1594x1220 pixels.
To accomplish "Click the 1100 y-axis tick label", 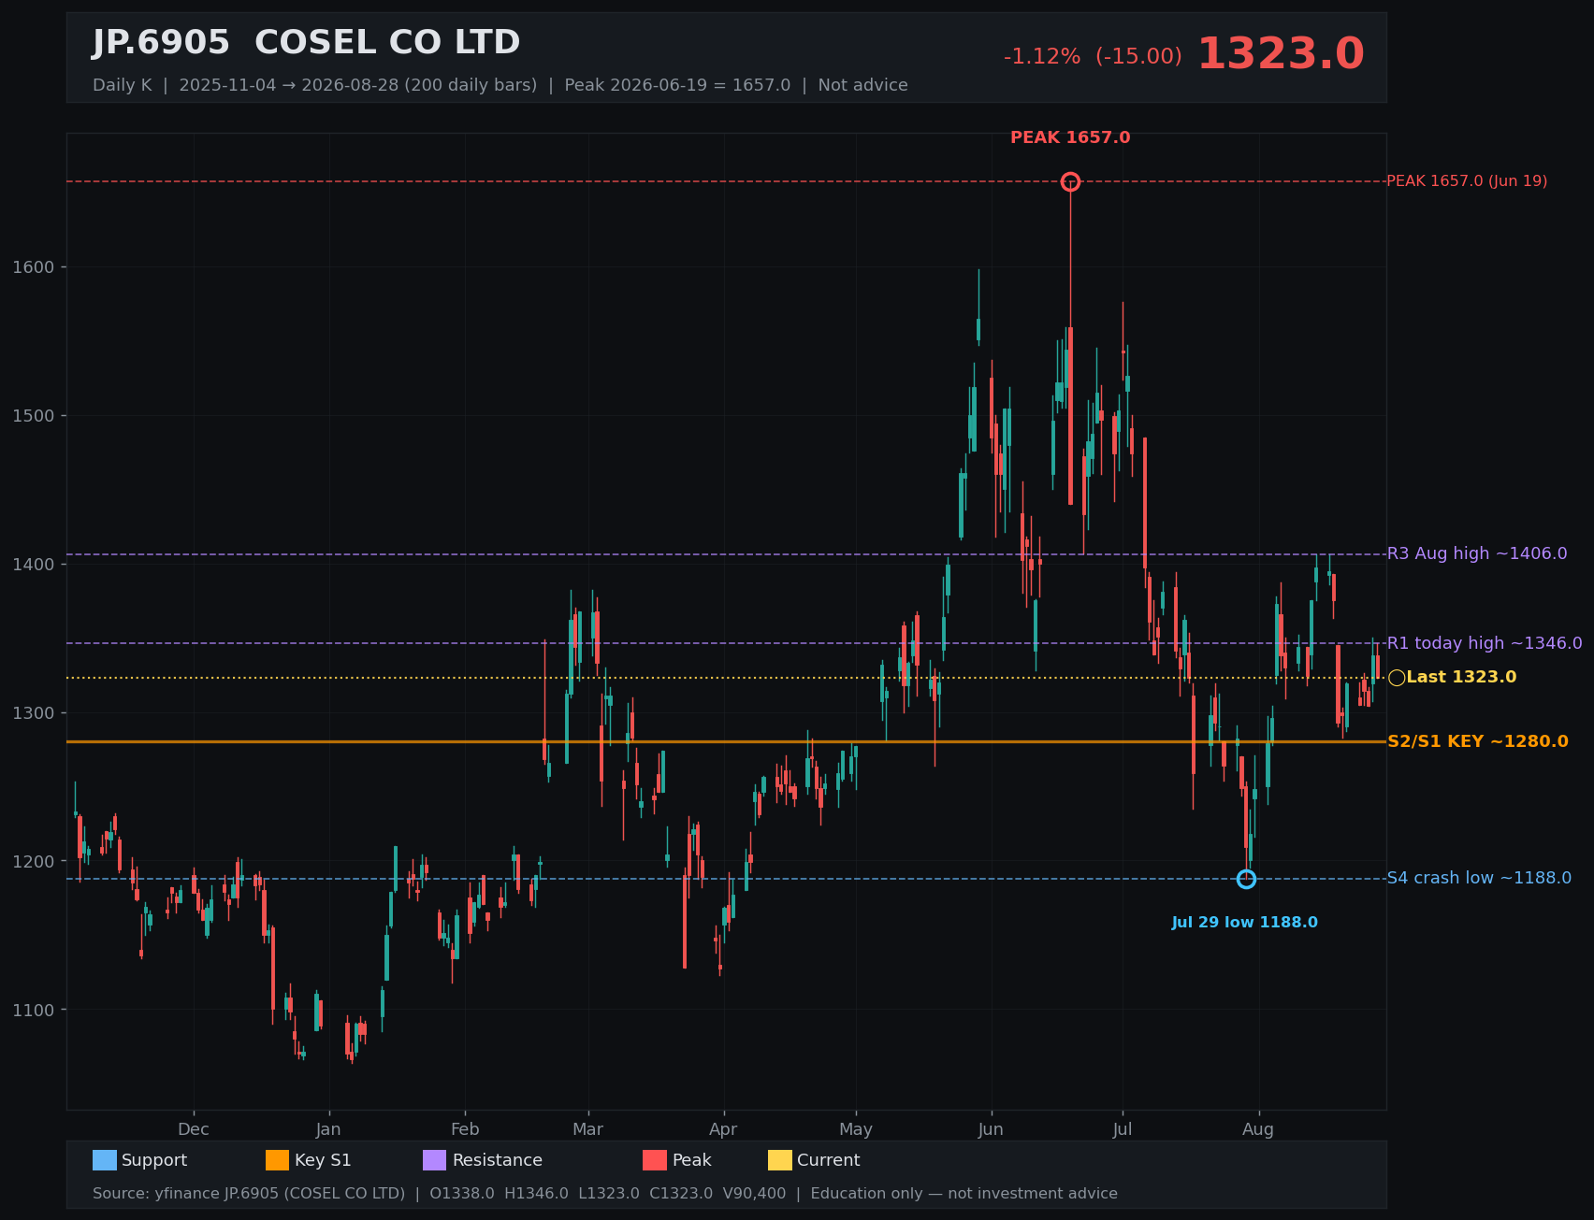I will click(34, 1011).
